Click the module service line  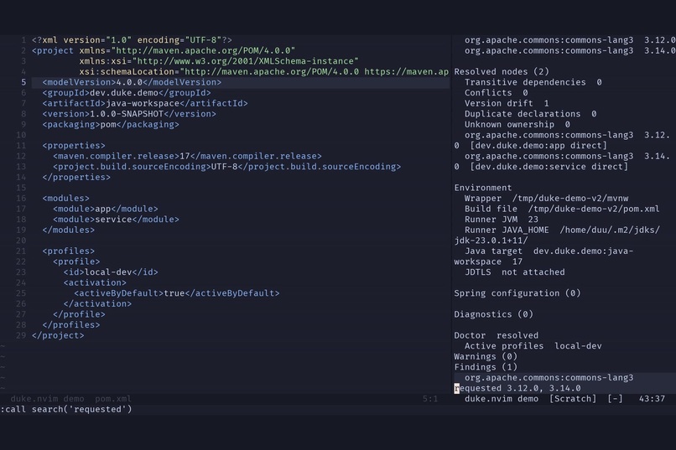coord(116,220)
